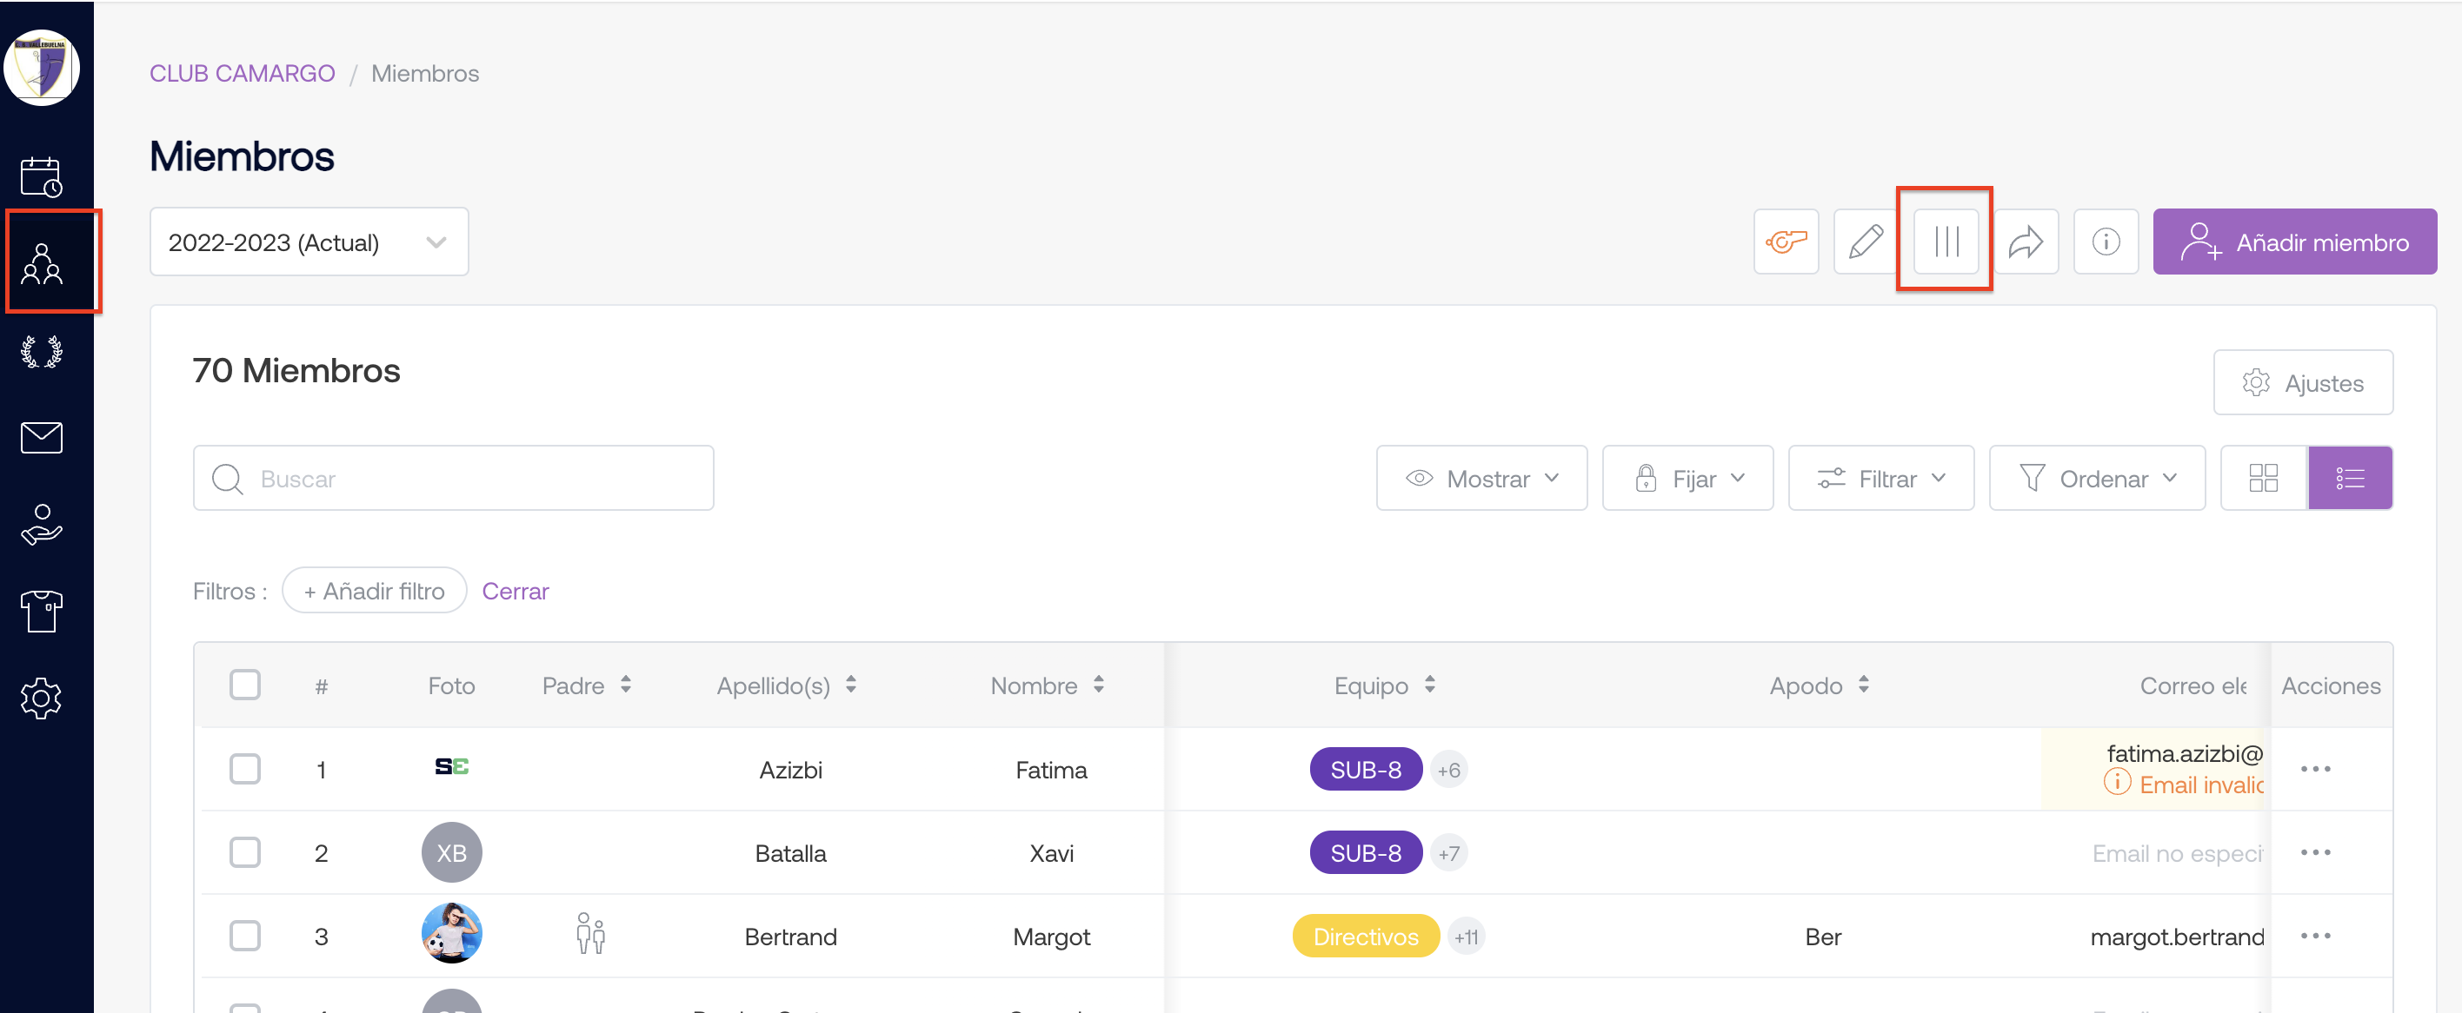Viewport: 2462px width, 1013px height.
Task: Click the Directivos team tag
Action: tap(1366, 937)
